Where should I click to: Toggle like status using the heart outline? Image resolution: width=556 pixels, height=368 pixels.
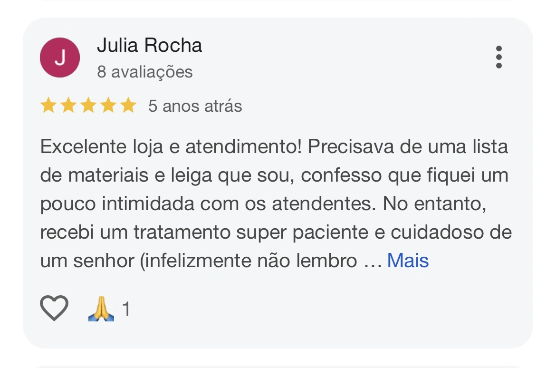point(53,308)
